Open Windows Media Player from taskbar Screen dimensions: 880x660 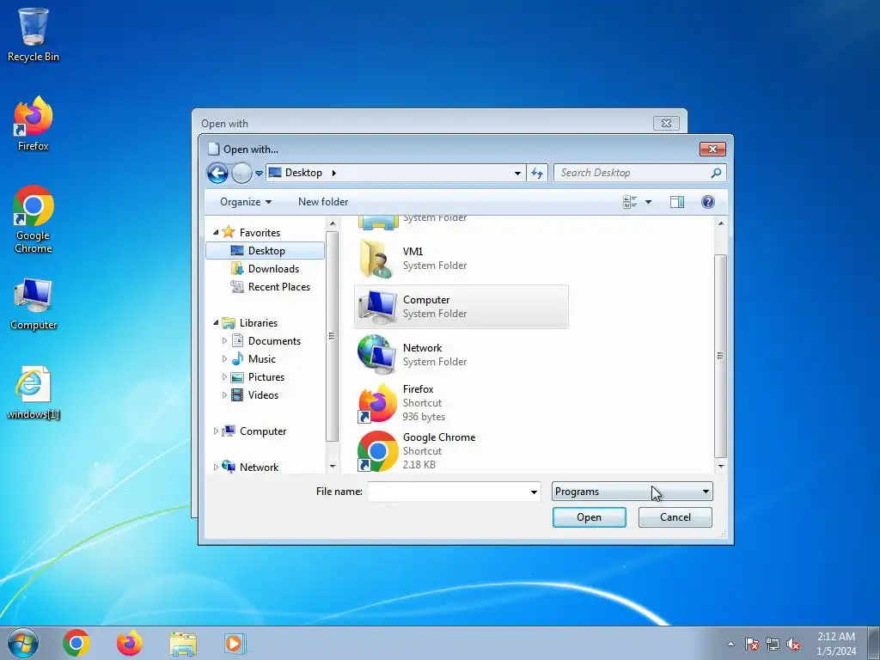[x=234, y=644]
